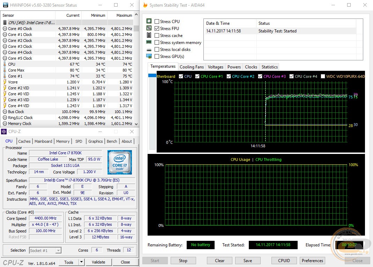Open the Powers tab in AIDA64
373x267 pixels.
[234, 67]
